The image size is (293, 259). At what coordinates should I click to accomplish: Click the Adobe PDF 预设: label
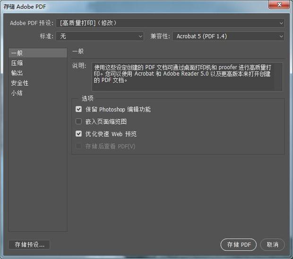(x=32, y=23)
